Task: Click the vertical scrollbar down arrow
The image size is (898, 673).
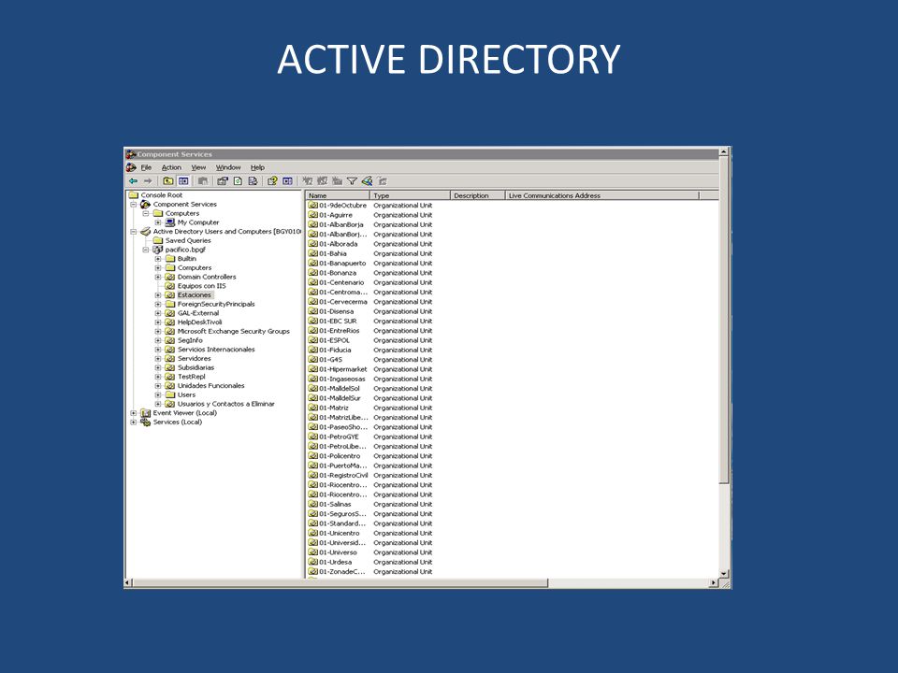Action: (x=724, y=573)
